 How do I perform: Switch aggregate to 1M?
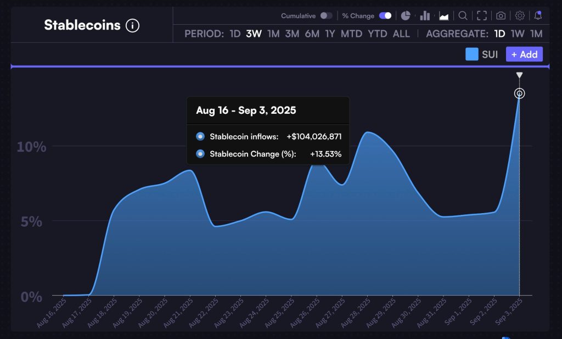point(536,34)
